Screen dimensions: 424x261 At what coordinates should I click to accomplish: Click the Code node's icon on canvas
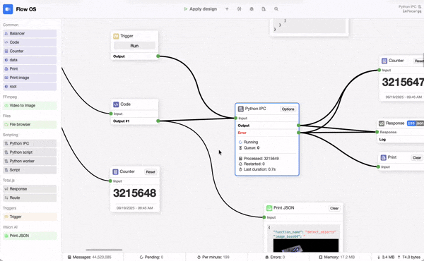[x=116, y=104]
